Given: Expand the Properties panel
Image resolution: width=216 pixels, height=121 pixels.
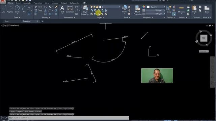Looking at the screenshot, I should point(148,17).
